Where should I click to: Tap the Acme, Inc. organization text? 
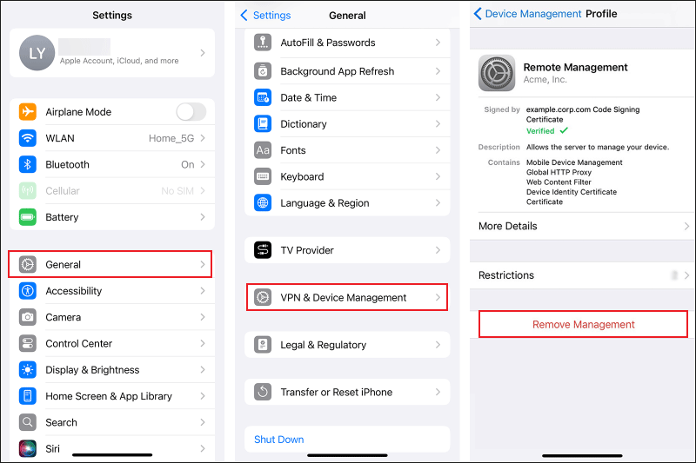tap(545, 80)
